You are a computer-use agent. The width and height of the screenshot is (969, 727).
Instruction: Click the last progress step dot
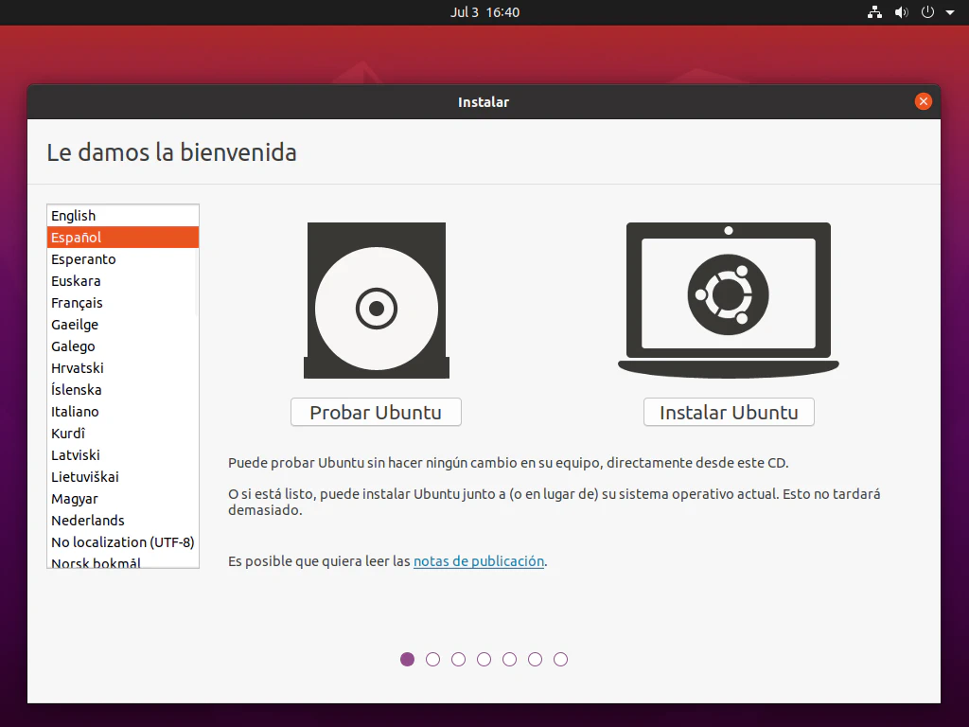[x=560, y=660]
